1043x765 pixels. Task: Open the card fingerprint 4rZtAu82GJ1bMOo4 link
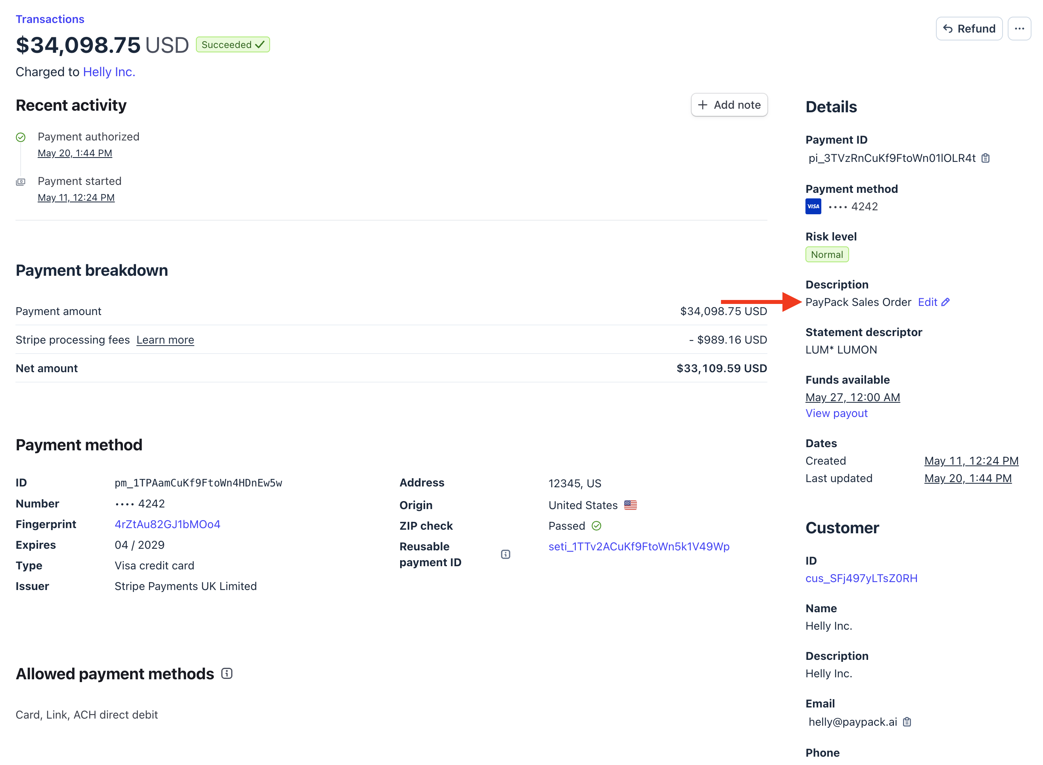[x=167, y=524]
